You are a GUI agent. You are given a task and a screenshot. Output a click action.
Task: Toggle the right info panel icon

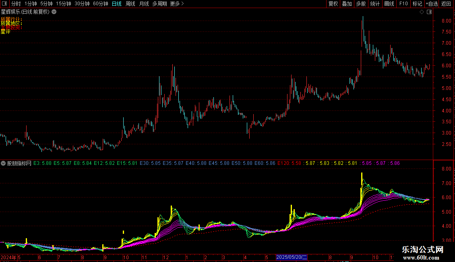click(429, 12)
